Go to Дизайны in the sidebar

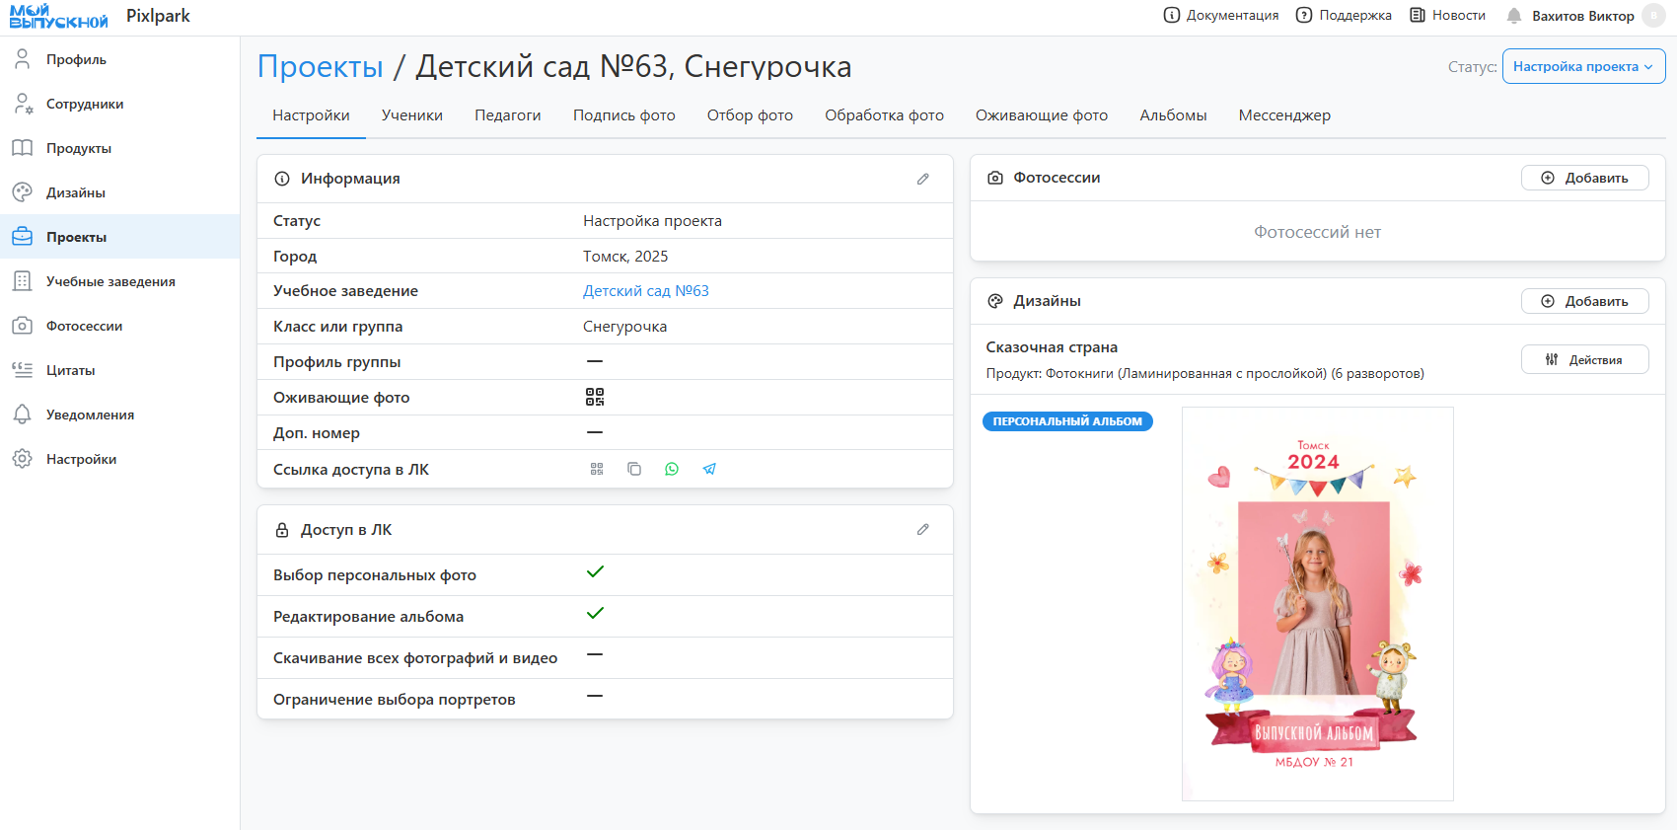click(x=76, y=192)
